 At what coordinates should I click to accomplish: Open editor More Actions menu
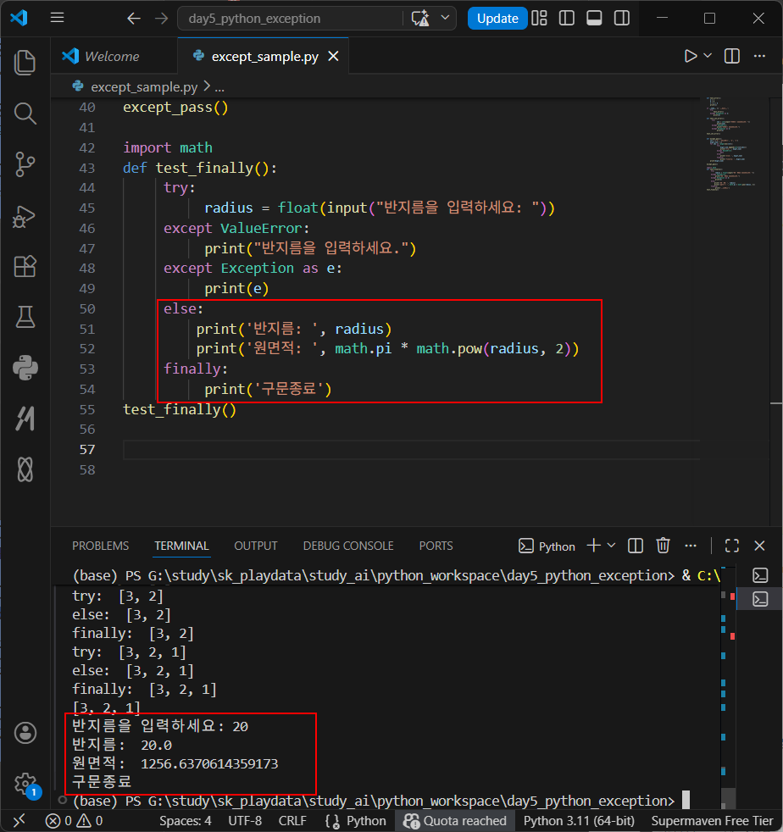(759, 56)
